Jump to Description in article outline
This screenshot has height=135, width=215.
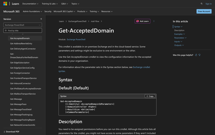(179, 31)
